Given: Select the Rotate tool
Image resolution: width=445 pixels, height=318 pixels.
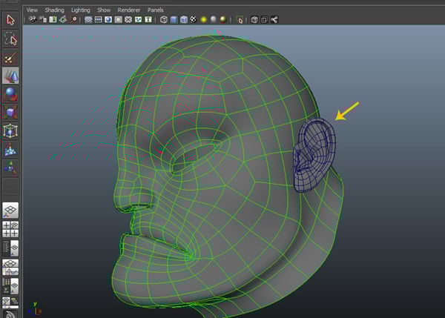Looking at the screenshot, I should click(10, 94).
